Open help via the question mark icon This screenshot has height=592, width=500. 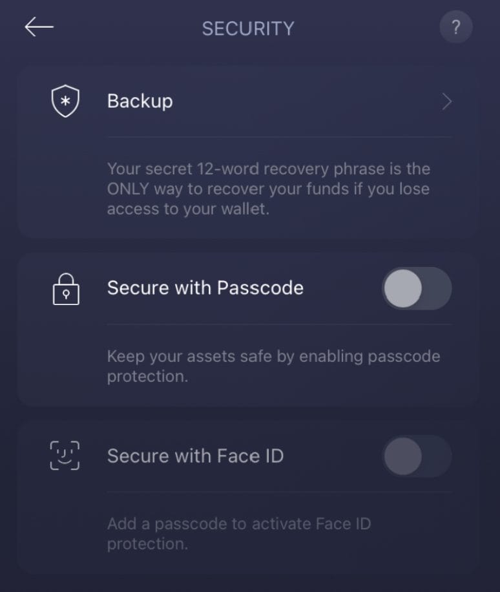456,27
